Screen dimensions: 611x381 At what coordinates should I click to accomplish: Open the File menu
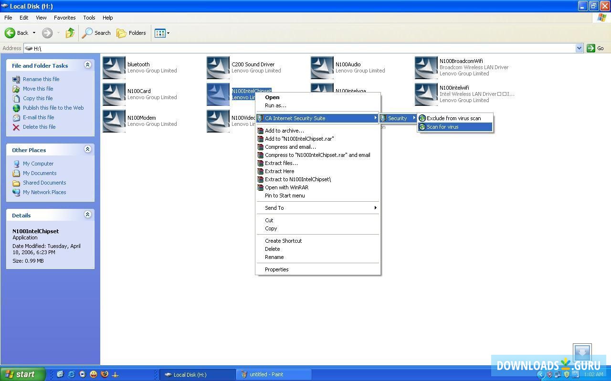[x=8, y=18]
